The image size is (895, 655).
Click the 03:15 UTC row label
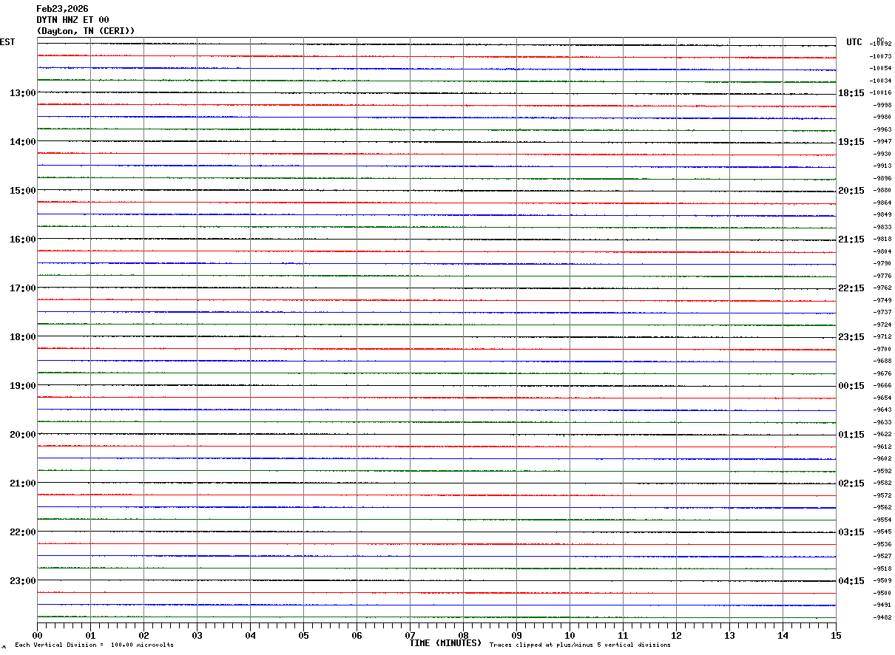pyautogui.click(x=851, y=532)
